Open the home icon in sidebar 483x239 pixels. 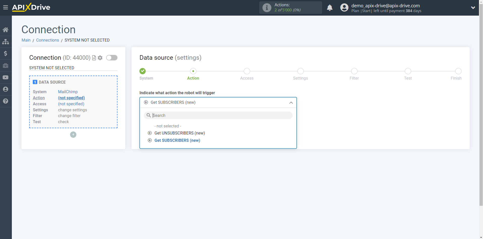[6, 30]
